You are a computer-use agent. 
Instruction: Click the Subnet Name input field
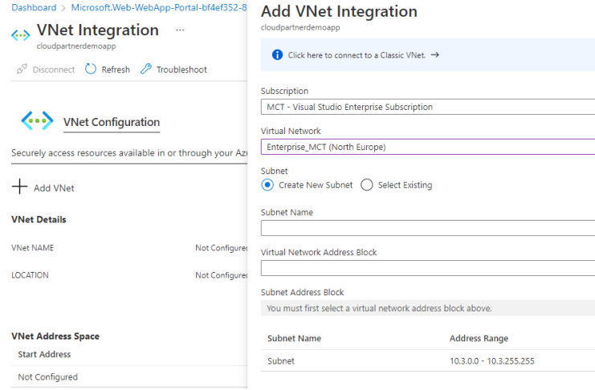pos(427,228)
